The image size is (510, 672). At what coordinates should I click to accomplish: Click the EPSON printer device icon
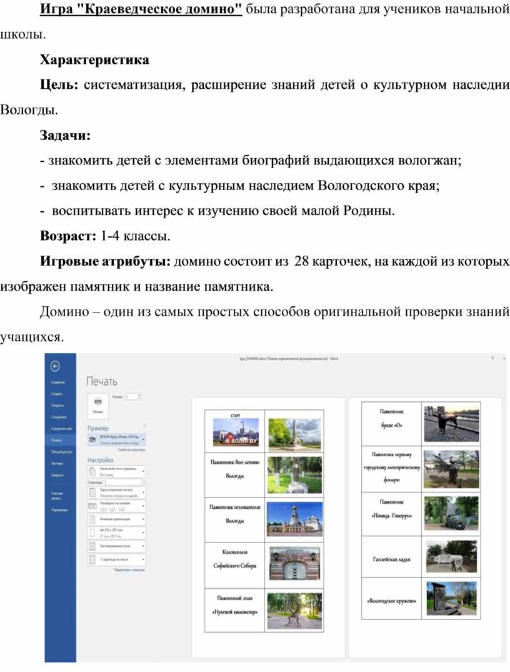click(x=92, y=440)
